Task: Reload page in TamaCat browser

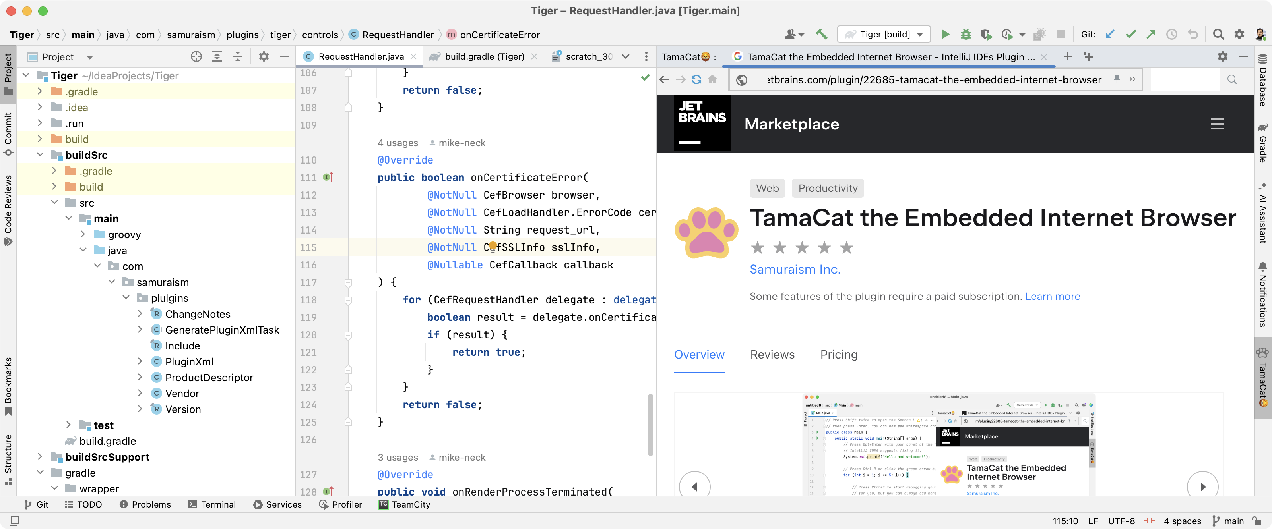Action: pyautogui.click(x=696, y=79)
